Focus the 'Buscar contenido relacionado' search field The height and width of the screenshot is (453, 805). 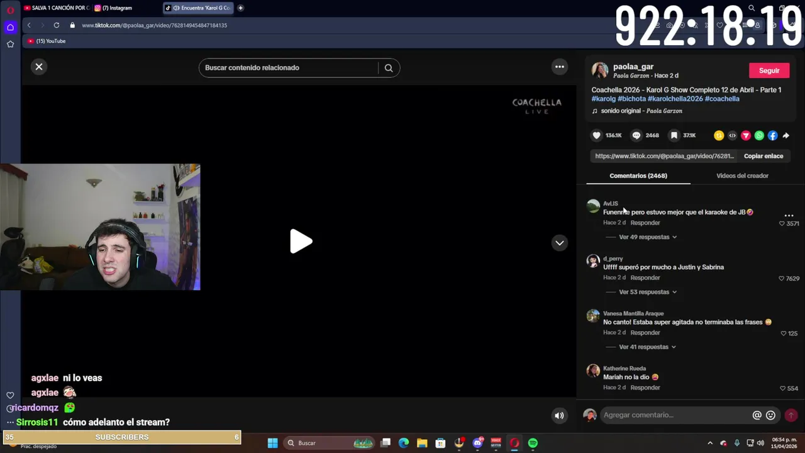click(289, 68)
